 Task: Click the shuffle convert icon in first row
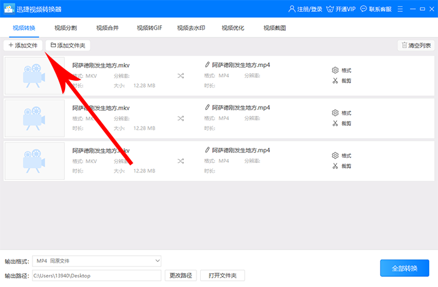click(181, 76)
